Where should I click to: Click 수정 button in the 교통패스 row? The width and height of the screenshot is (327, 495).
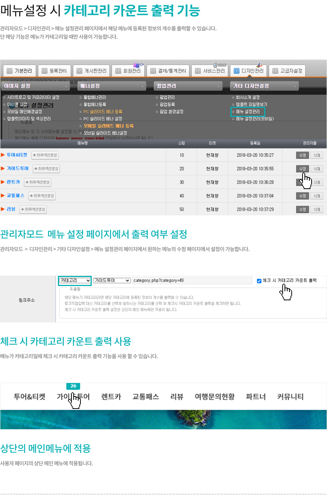(303, 196)
